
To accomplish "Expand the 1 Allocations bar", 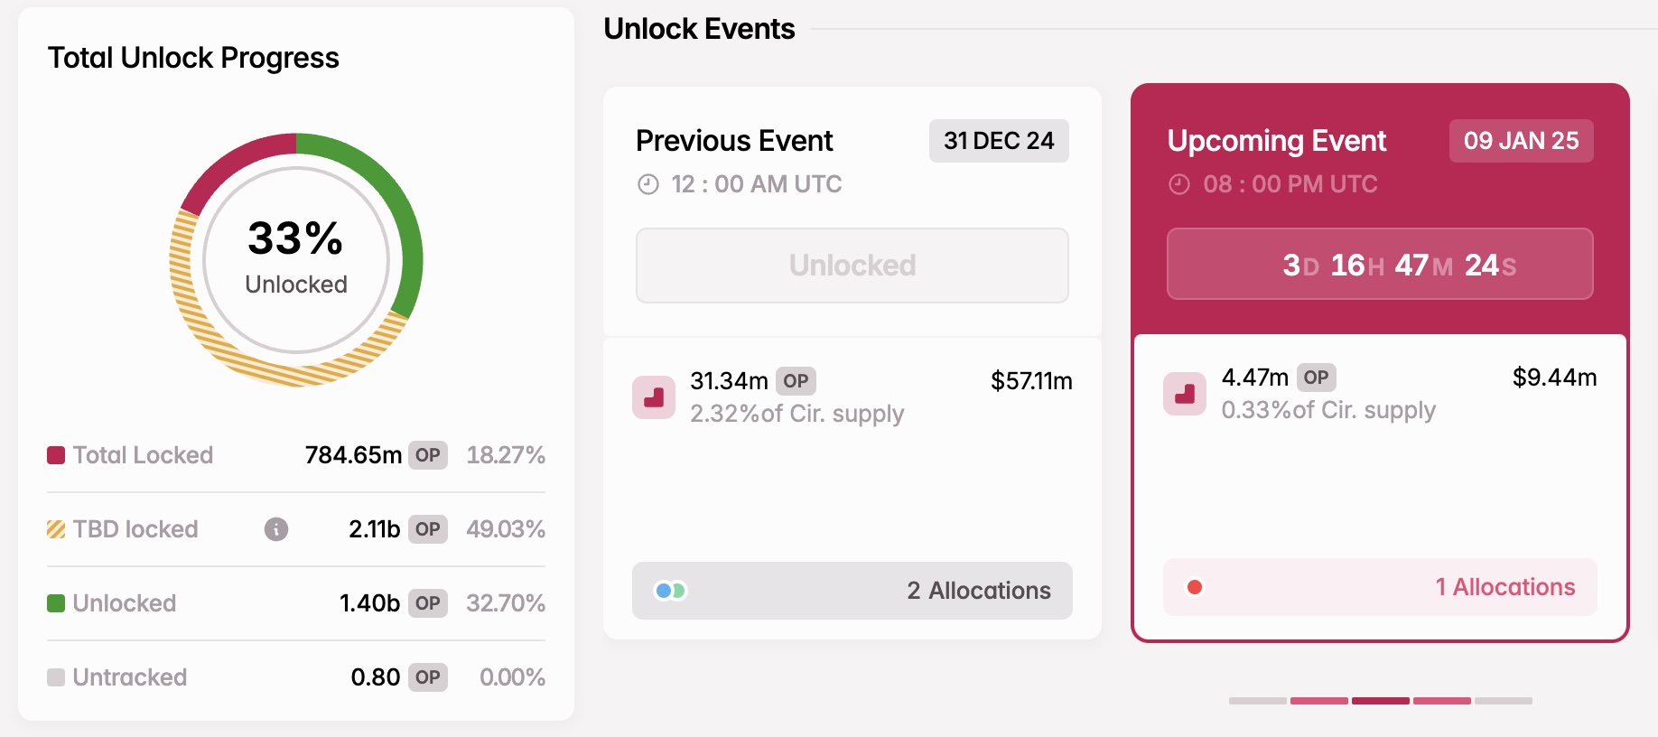I will click(1380, 587).
